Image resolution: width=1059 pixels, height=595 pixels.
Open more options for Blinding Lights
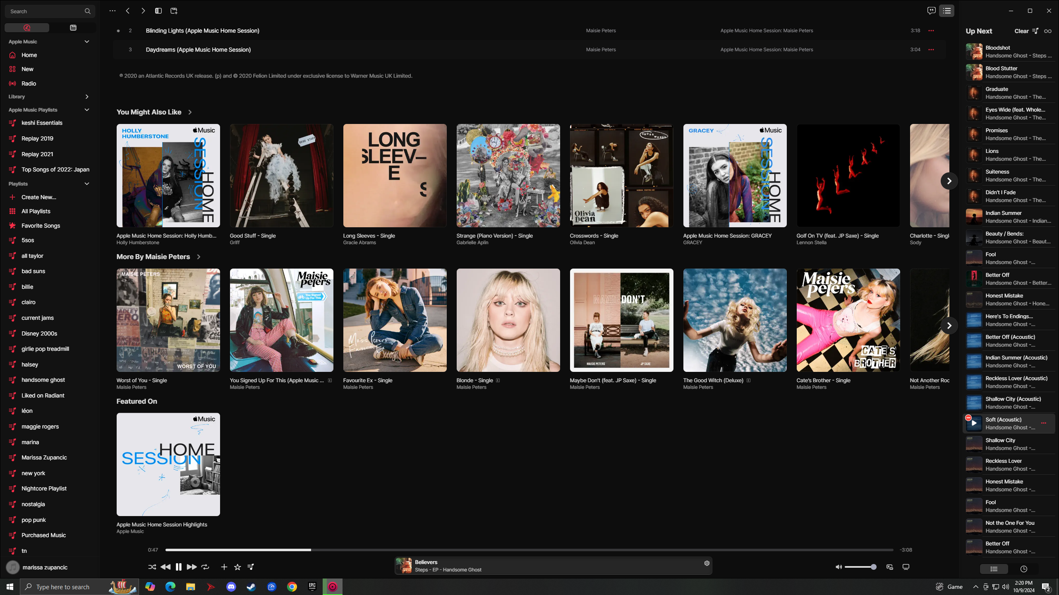coord(931,31)
